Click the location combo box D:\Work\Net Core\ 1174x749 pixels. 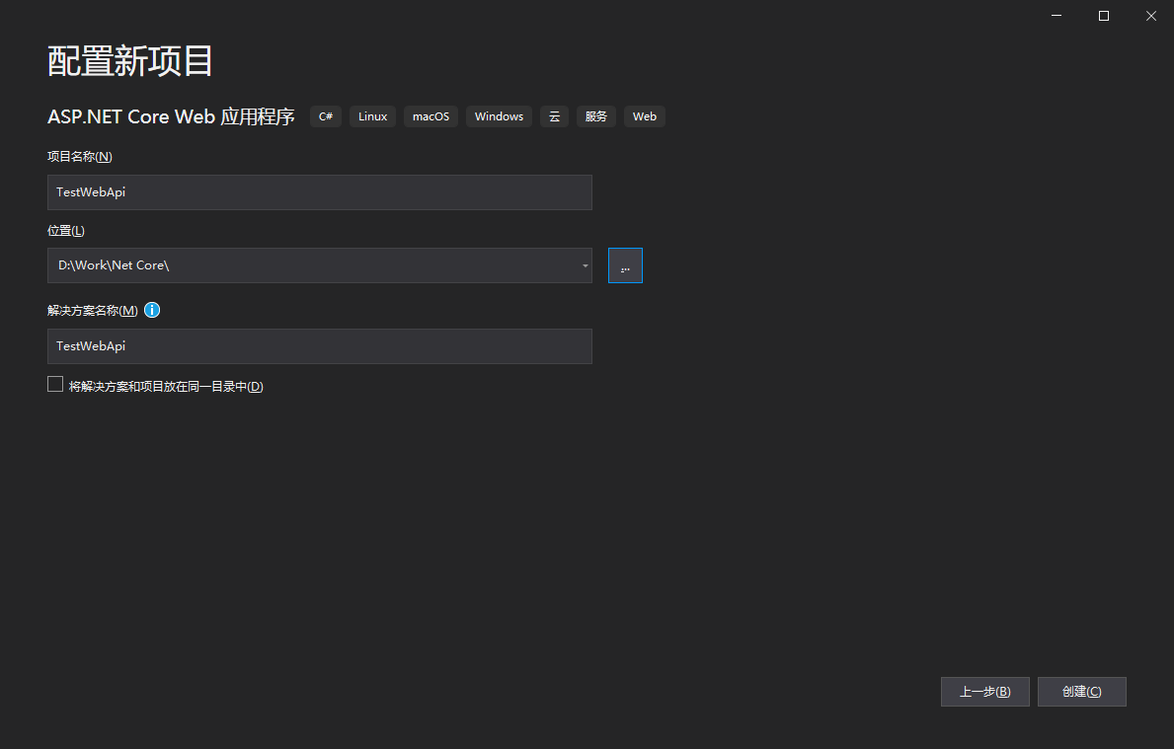[320, 265]
